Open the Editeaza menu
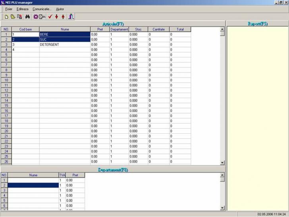289x217 pixels. pos(22,9)
